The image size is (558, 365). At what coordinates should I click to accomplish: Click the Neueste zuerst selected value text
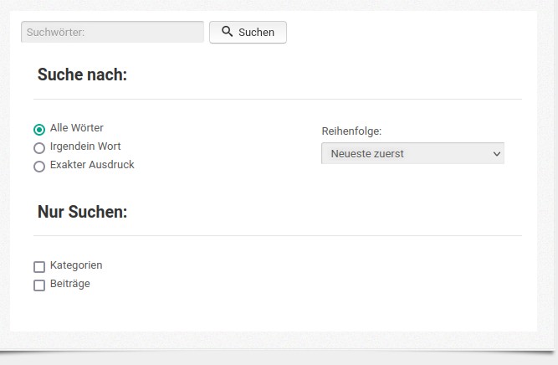point(367,154)
